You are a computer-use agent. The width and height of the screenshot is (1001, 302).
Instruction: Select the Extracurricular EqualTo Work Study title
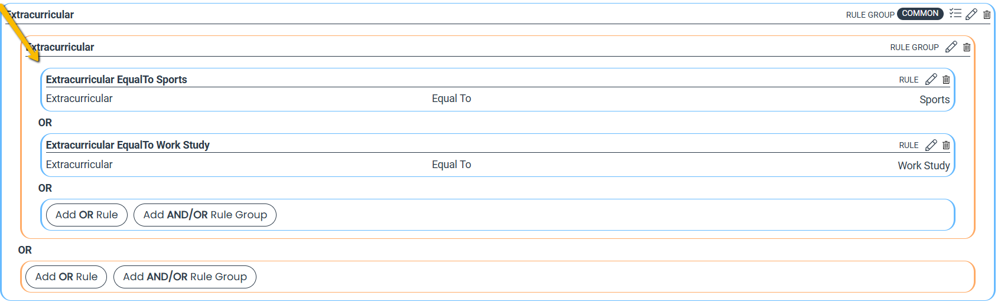[128, 145]
